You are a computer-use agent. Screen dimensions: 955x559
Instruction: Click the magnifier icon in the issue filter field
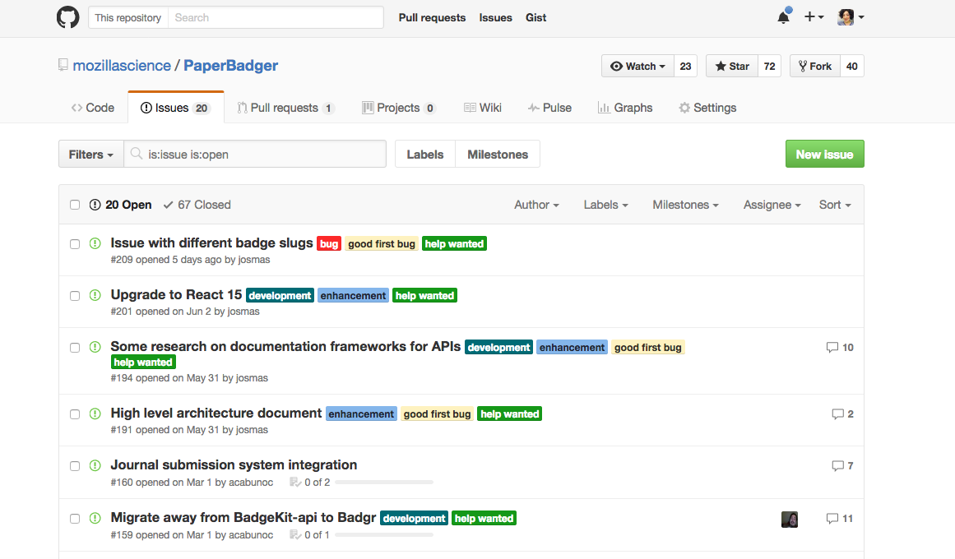(137, 154)
